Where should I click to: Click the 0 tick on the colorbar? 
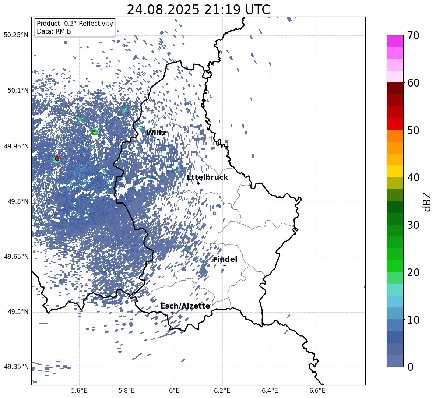click(410, 367)
